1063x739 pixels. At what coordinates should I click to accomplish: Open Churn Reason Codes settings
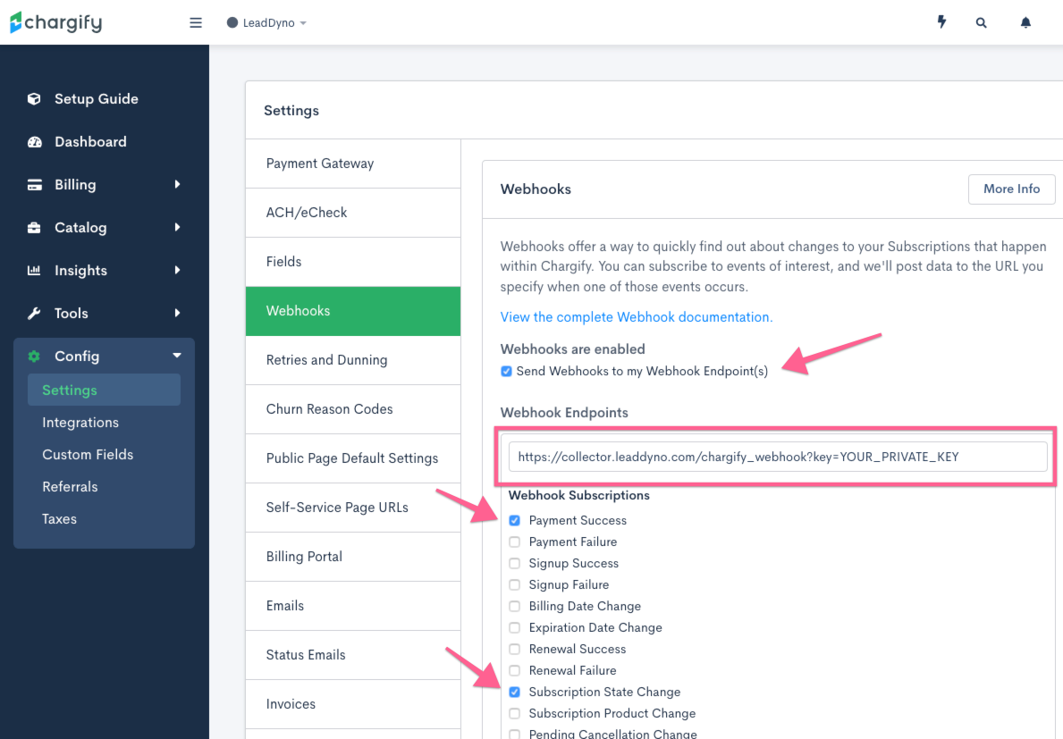(x=353, y=409)
